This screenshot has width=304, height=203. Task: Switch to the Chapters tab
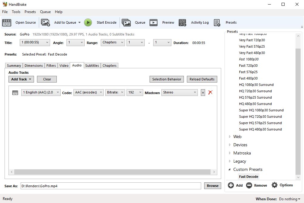[110, 66]
